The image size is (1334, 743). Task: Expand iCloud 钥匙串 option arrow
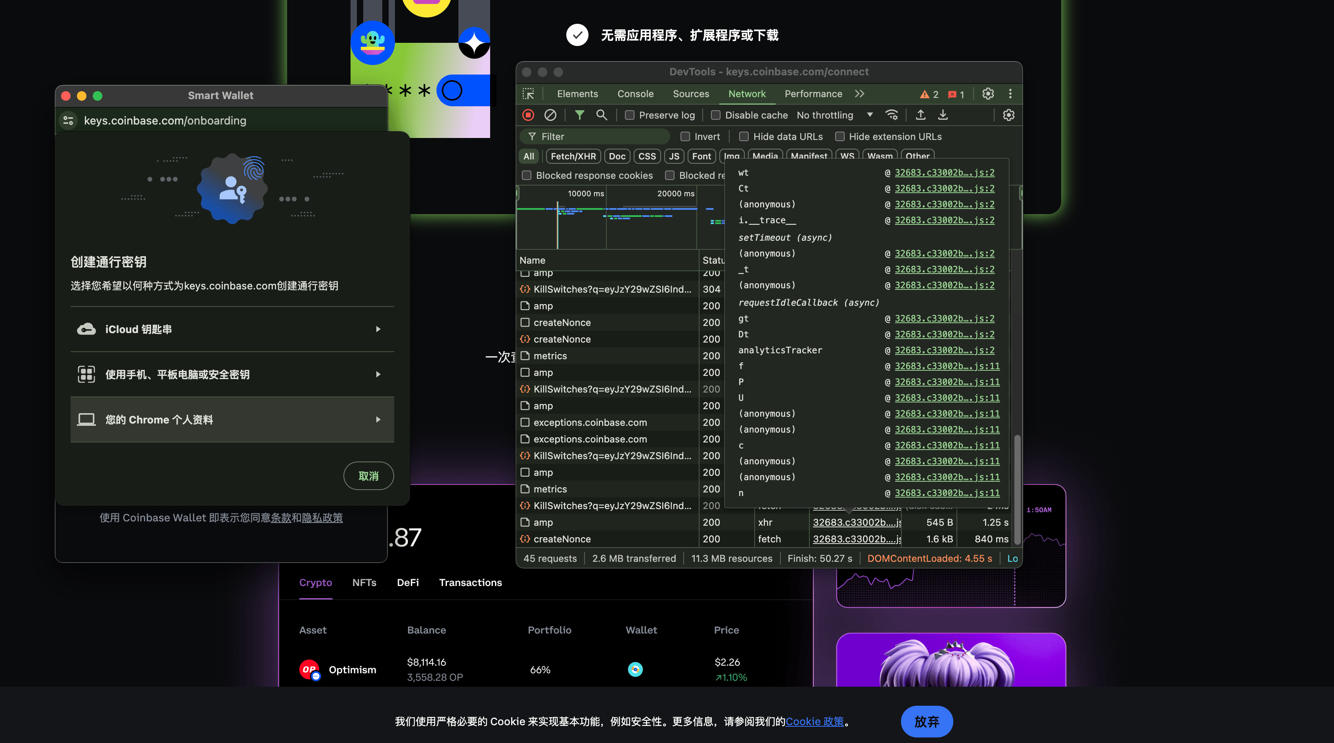[378, 329]
